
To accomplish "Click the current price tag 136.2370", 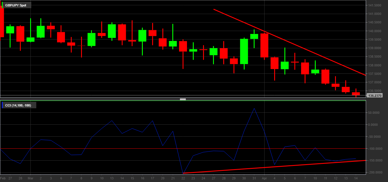I will pos(375,96).
